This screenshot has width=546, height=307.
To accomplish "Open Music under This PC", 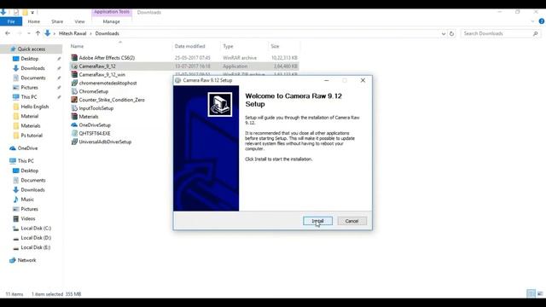I will tap(27, 200).
